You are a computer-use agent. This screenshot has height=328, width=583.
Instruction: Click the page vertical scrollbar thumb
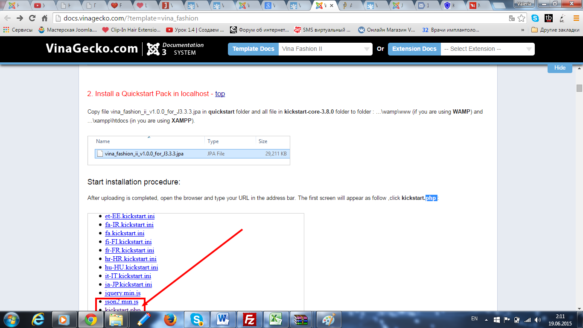click(579, 88)
